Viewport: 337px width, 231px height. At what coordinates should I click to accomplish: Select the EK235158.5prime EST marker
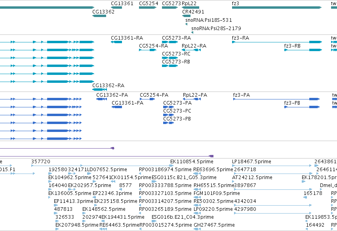[x=95, y=205]
